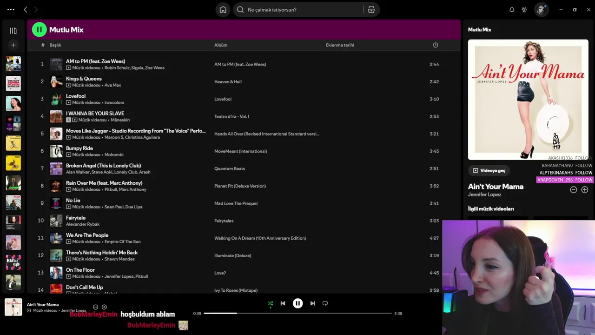Viewport: 595px width, 335px height.
Task: Select 'There's Nothing Holdin' Me Back'
Action: (x=102, y=253)
